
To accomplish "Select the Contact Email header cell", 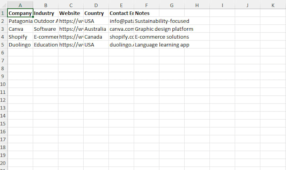I will click(121, 13).
